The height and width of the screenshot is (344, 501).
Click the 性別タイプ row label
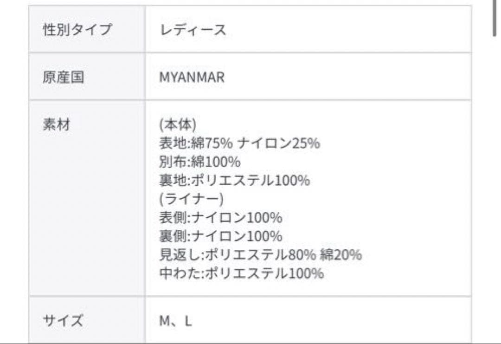click(77, 30)
